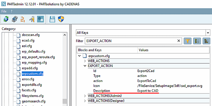
Task: Open the ? help menu
Action: (x=12, y=11)
